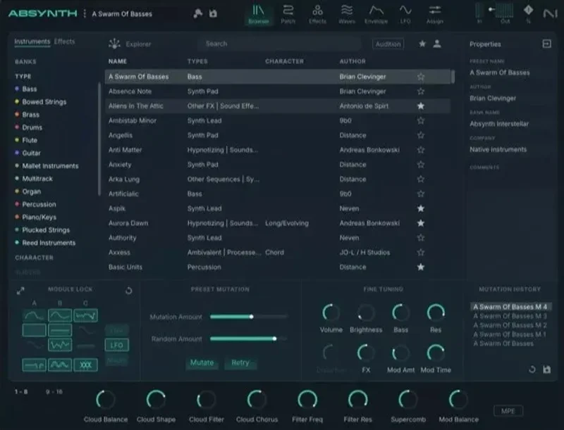This screenshot has height=430, width=564.
Task: Adjust the Random Amount slider
Action: pyautogui.click(x=249, y=339)
